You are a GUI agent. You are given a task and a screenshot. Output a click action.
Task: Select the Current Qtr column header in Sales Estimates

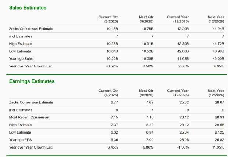pos(108,19)
